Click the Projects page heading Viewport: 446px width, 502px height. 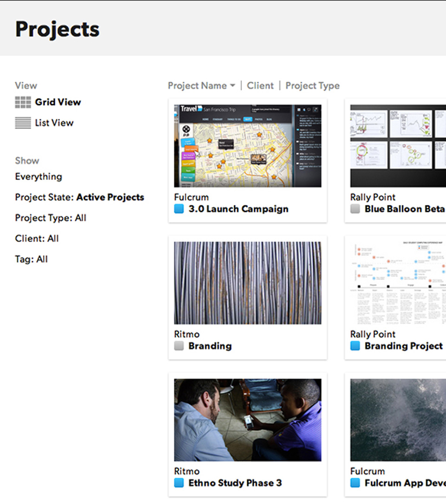[x=57, y=29]
